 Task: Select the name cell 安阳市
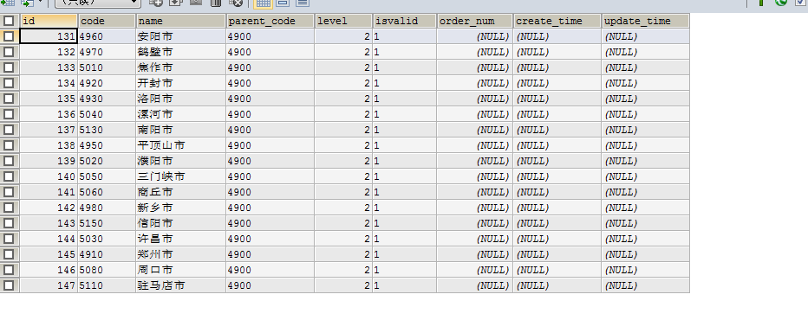[181, 36]
